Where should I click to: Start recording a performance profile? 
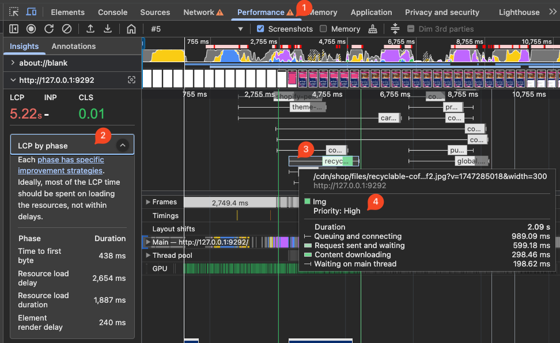tap(31, 29)
